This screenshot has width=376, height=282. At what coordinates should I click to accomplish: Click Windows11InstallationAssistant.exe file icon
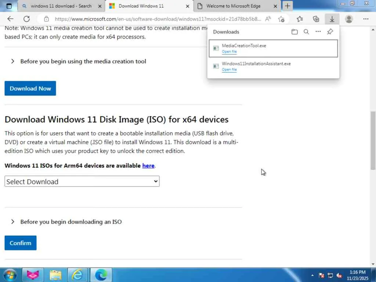click(x=216, y=66)
